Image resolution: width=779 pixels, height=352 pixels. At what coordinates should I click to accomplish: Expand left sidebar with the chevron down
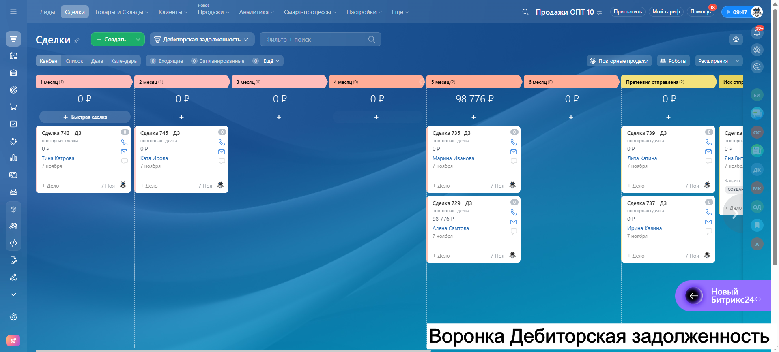pos(13,294)
